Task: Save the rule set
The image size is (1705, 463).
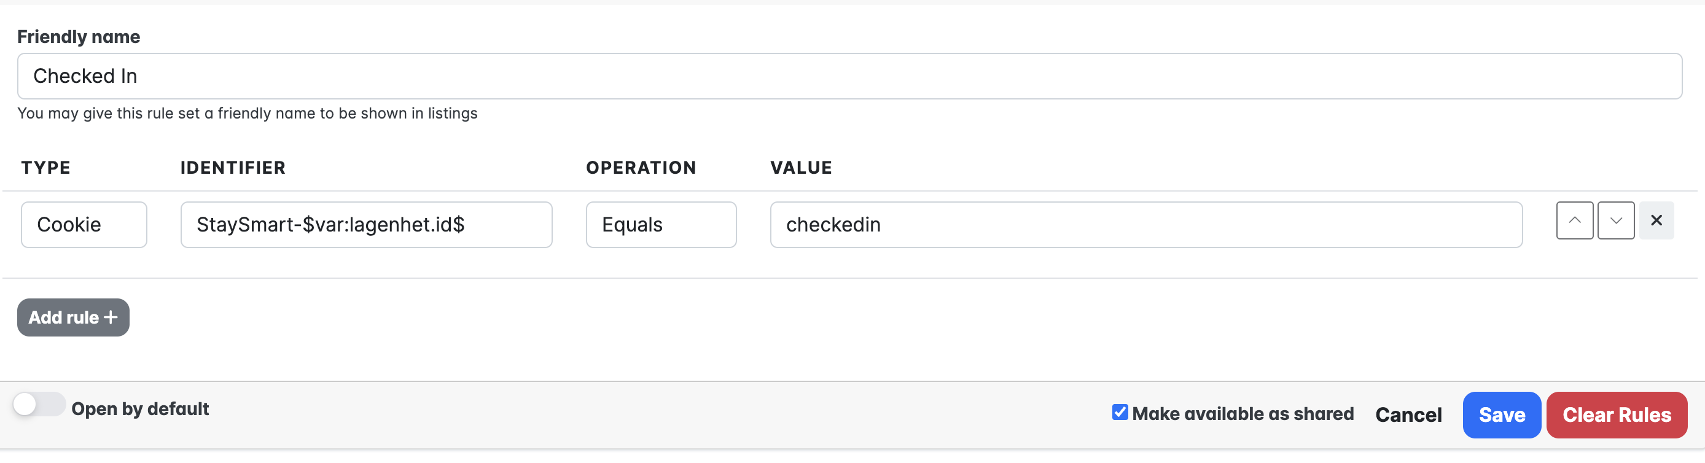Action: 1501,414
